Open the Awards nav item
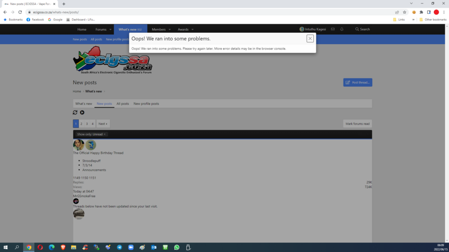This screenshot has width=449, height=252. (x=183, y=29)
